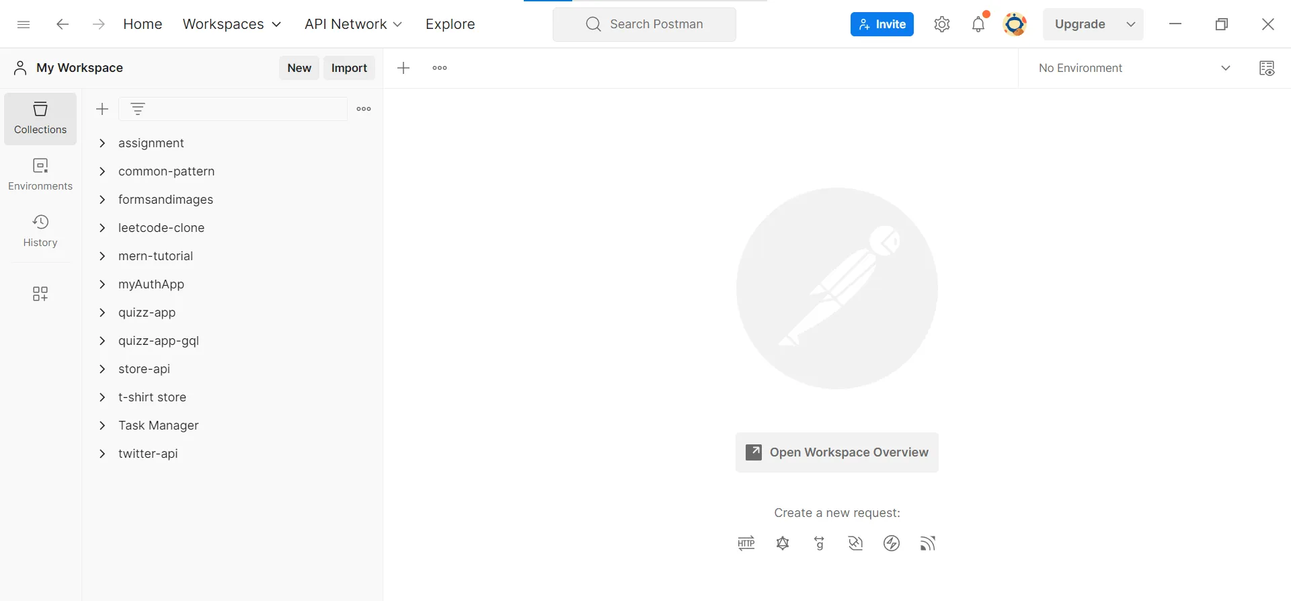Expand the common-pattern collection

(102, 171)
